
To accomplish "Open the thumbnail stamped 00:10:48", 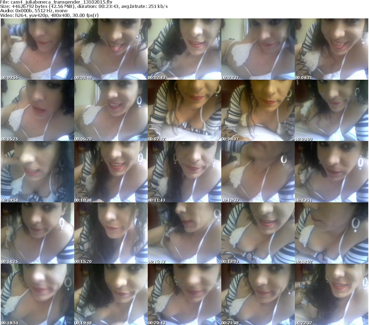I will coord(111,172).
